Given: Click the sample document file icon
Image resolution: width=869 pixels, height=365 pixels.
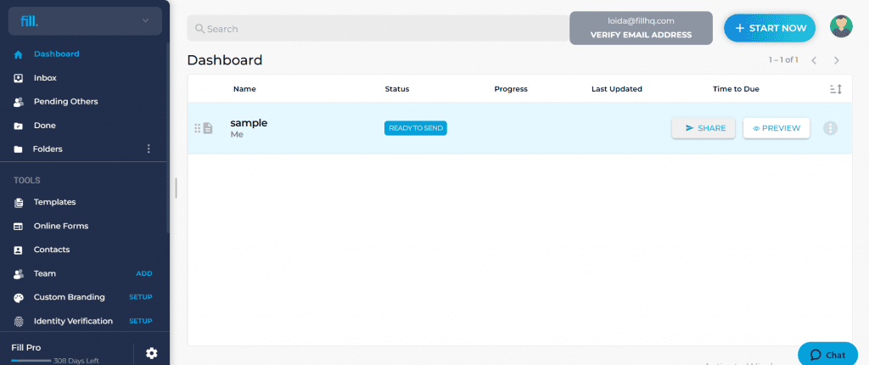Looking at the screenshot, I should (x=208, y=128).
